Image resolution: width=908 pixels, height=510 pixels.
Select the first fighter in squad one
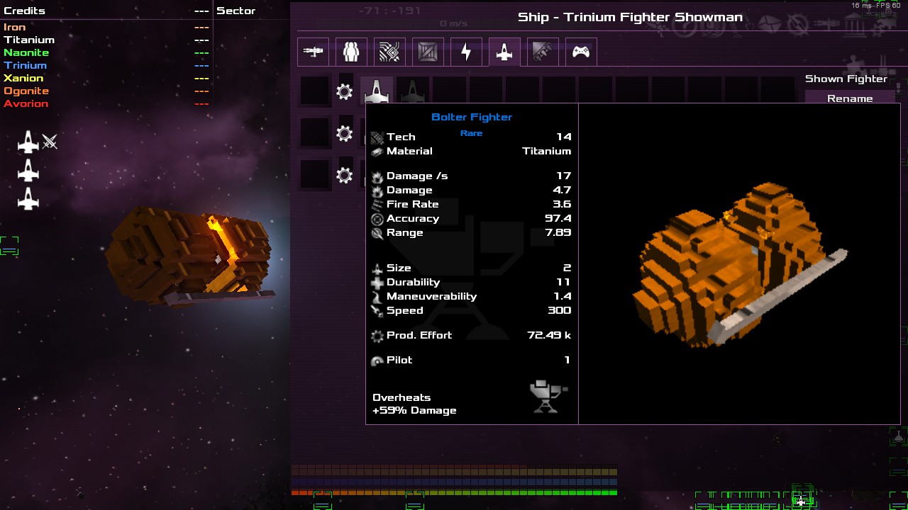pos(377,91)
